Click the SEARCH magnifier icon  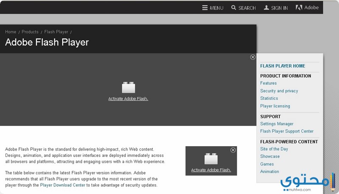click(x=233, y=8)
